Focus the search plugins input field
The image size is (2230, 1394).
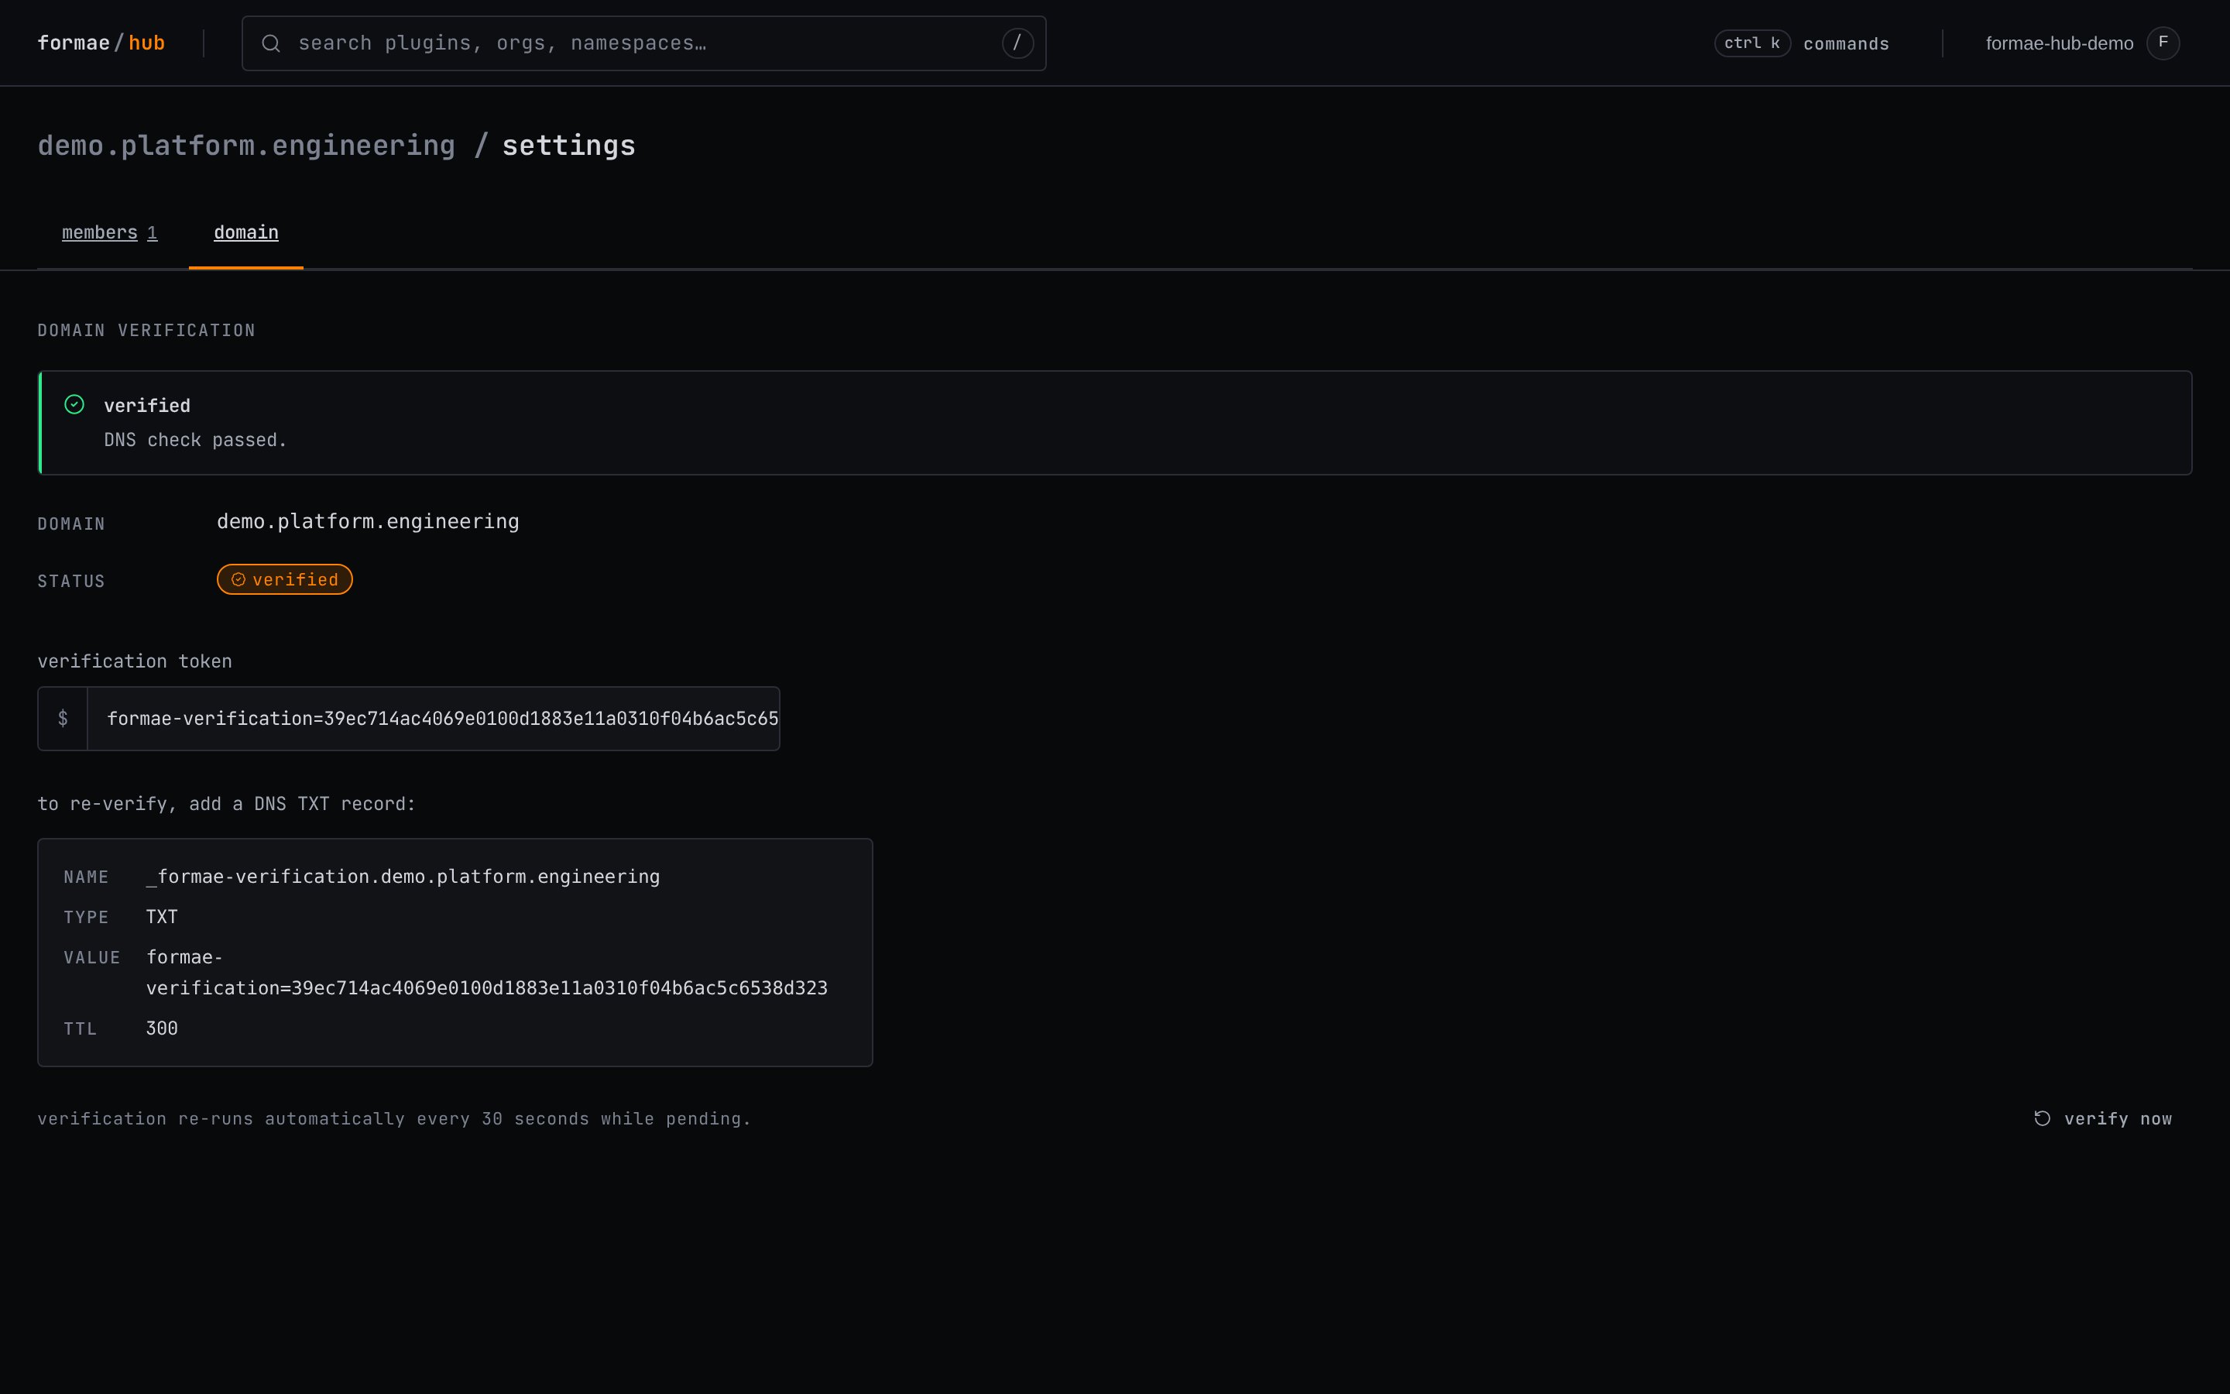click(643, 43)
